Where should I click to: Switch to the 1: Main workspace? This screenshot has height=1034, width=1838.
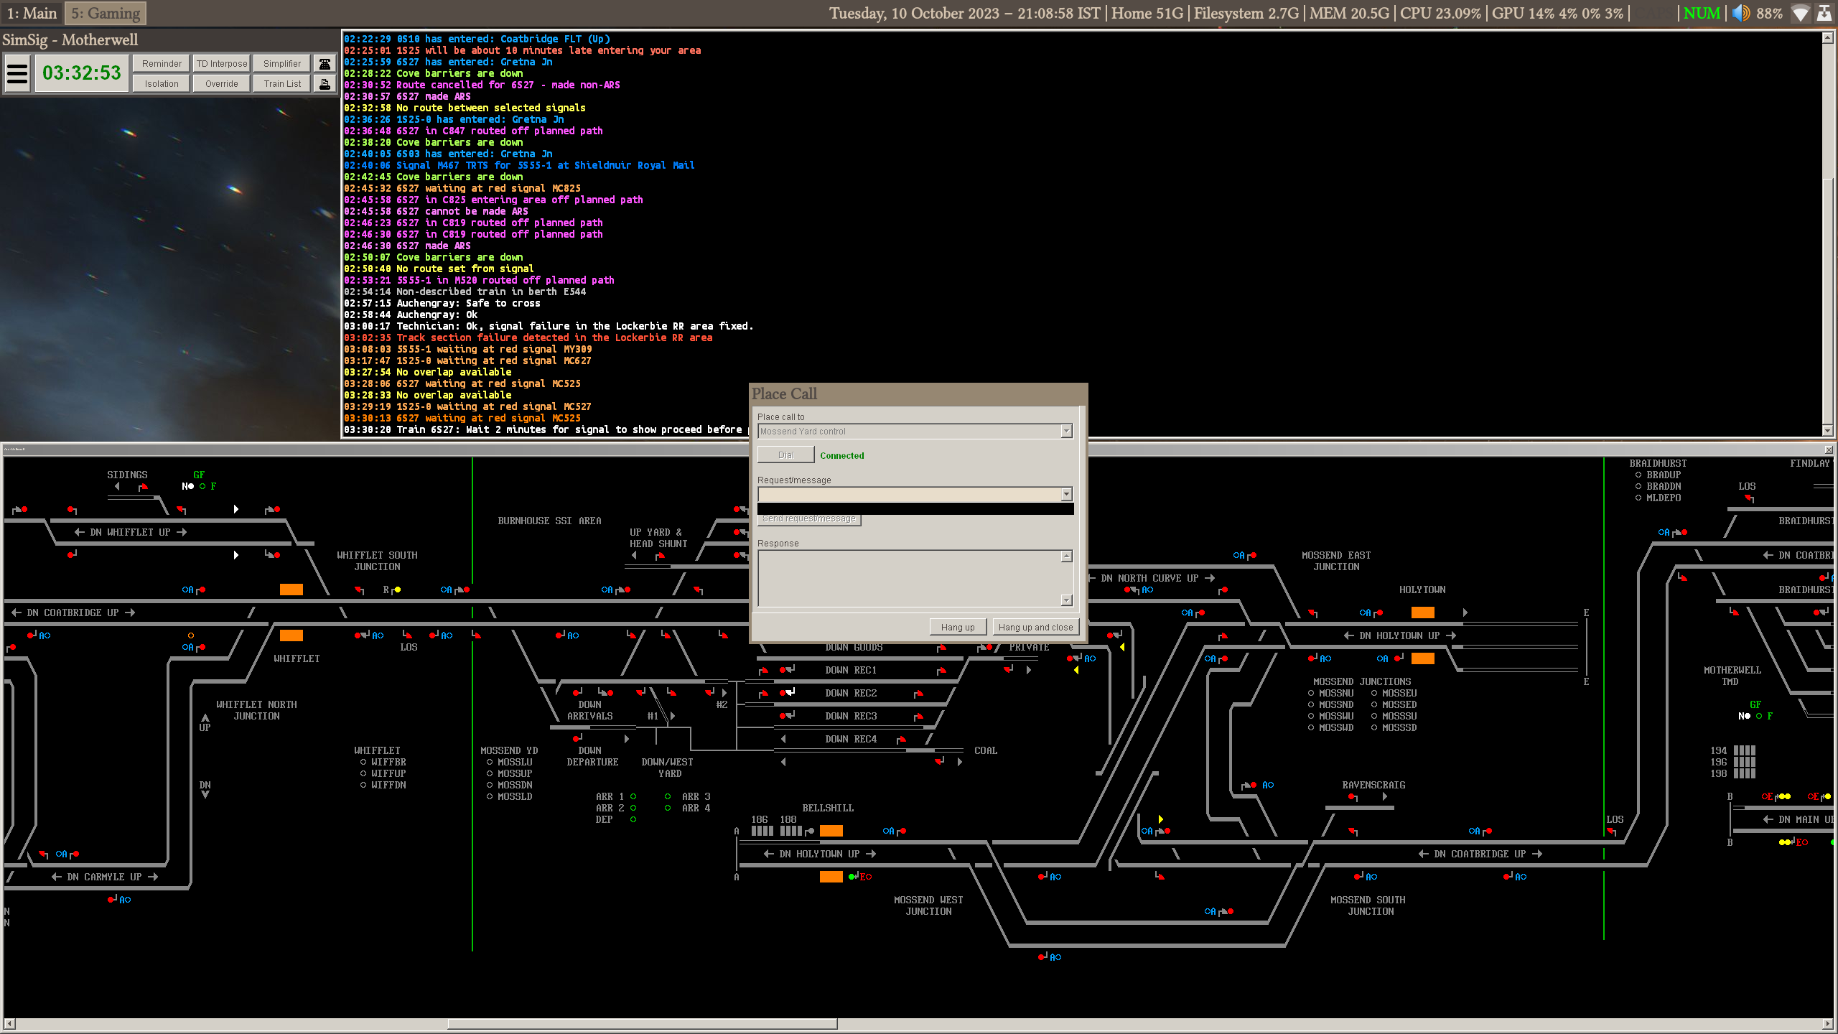[x=32, y=13]
